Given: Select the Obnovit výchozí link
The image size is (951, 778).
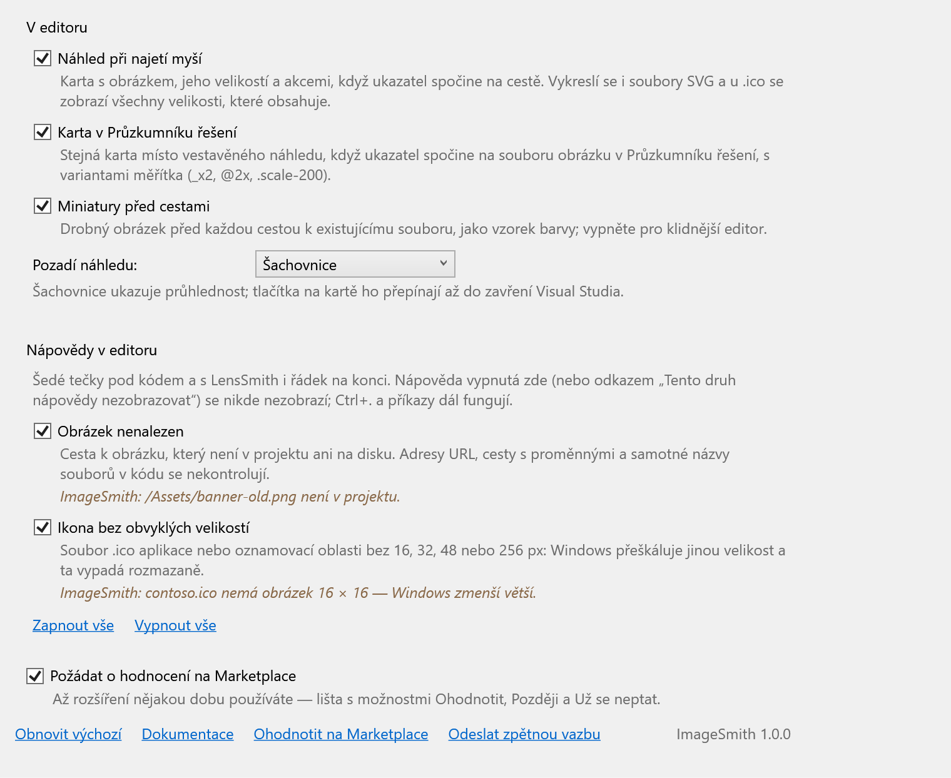Looking at the screenshot, I should pos(68,734).
